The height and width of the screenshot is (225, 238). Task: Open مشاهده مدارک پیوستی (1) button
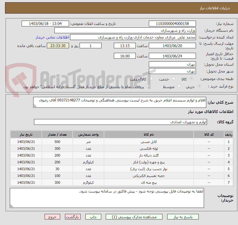click(x=134, y=217)
